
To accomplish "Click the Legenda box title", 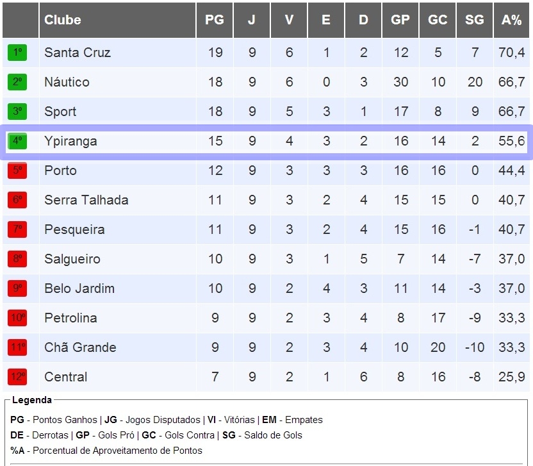I will (x=32, y=400).
